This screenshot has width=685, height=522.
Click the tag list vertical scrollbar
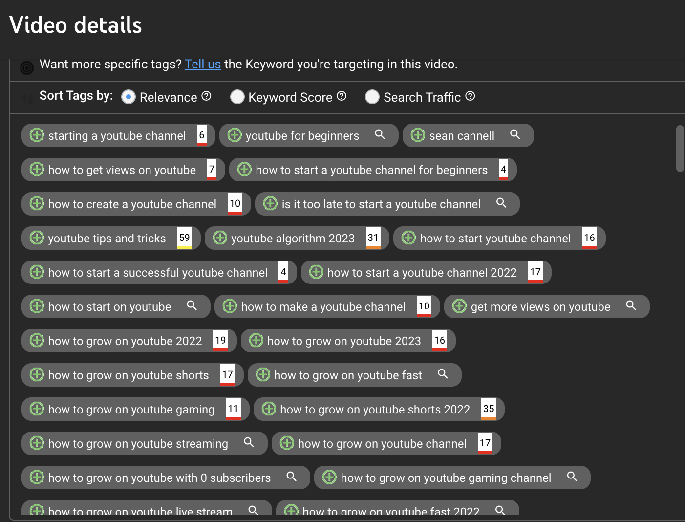[x=680, y=149]
